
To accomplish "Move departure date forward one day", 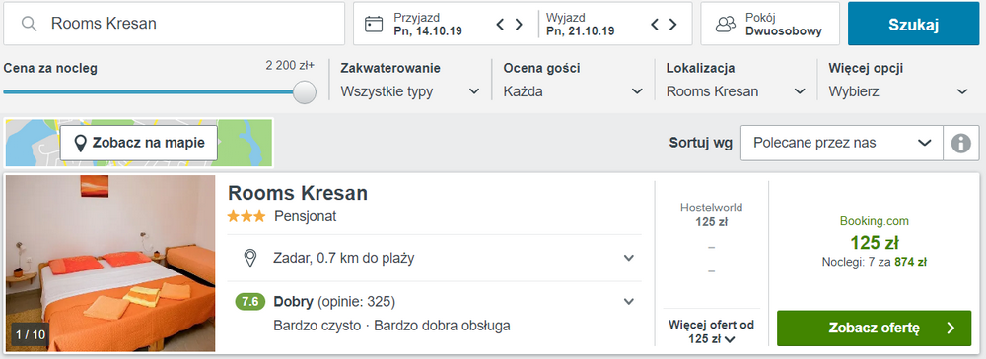I will coord(672,25).
